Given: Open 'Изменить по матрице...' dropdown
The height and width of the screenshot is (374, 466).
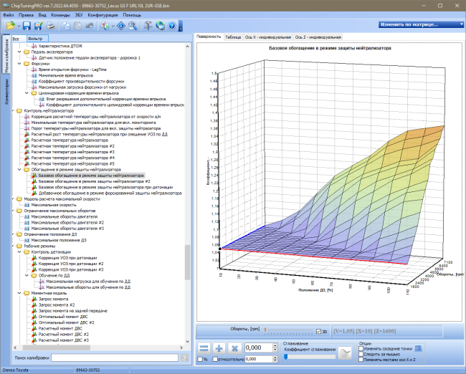Looking at the screenshot, I should pyautogui.click(x=421, y=24).
